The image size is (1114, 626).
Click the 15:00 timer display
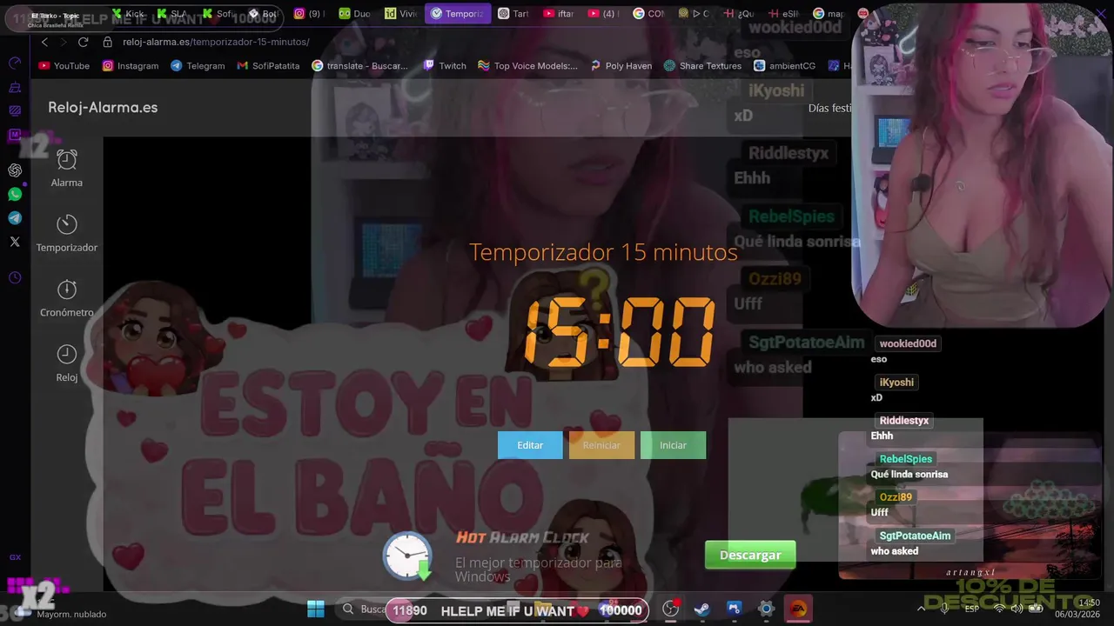click(x=619, y=331)
